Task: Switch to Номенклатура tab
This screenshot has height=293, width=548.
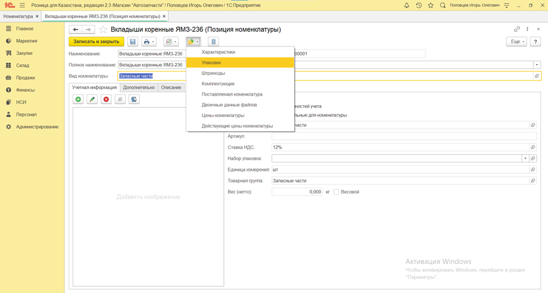Action: (x=18, y=16)
